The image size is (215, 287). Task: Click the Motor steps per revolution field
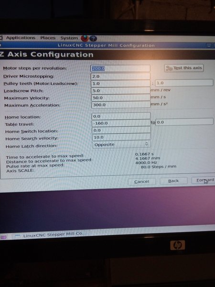click(120, 68)
